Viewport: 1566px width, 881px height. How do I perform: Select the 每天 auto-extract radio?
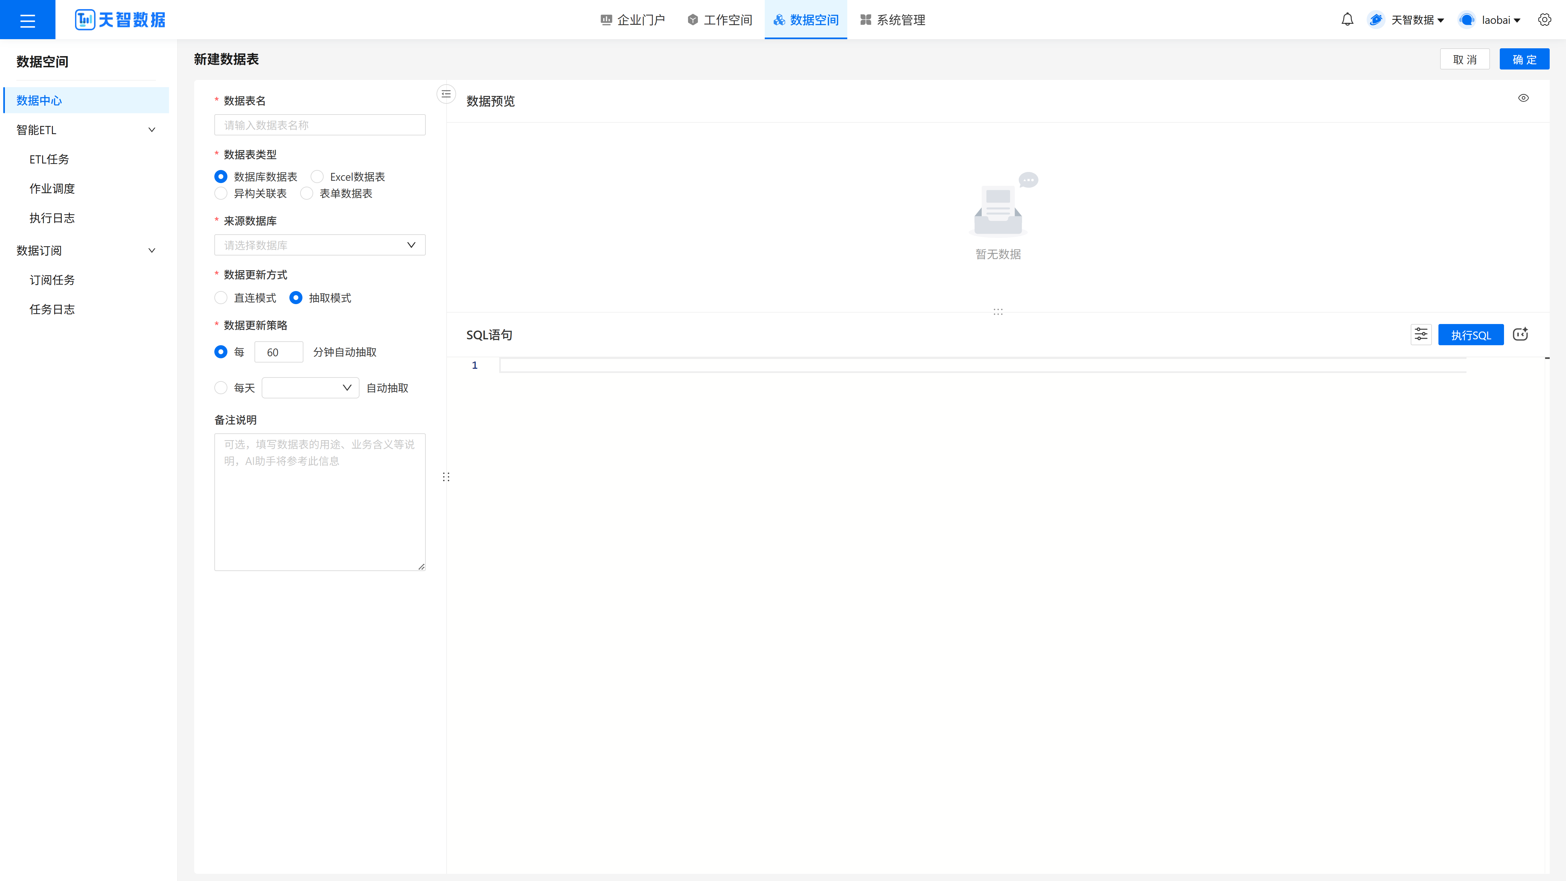pyautogui.click(x=221, y=388)
